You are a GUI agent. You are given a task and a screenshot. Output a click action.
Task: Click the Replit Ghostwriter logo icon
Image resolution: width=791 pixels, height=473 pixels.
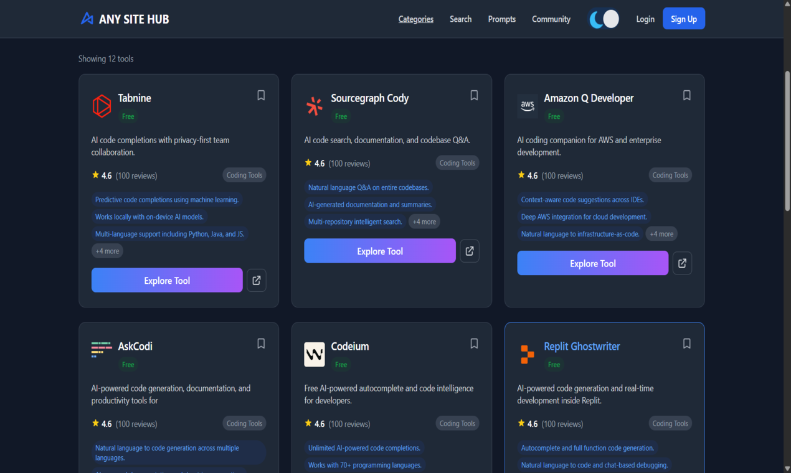pyautogui.click(x=528, y=354)
